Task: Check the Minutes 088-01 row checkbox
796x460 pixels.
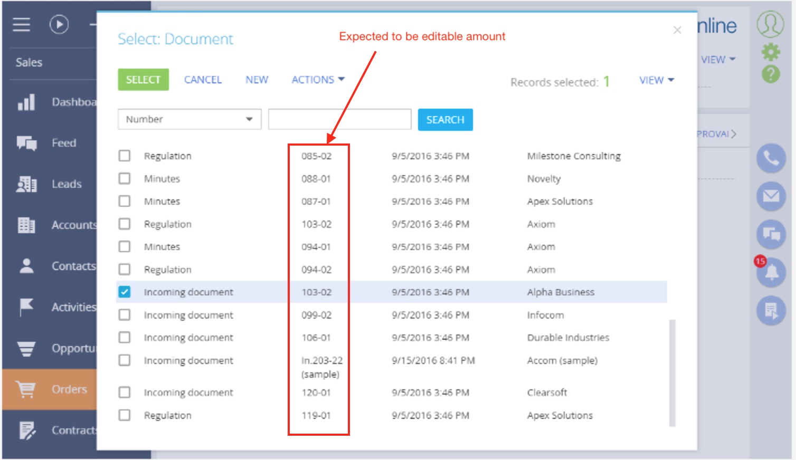Action: click(x=125, y=178)
